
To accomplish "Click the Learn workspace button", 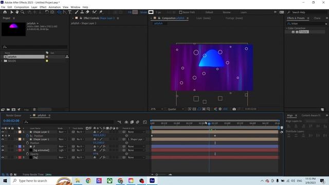I will pyautogui.click(x=243, y=12).
